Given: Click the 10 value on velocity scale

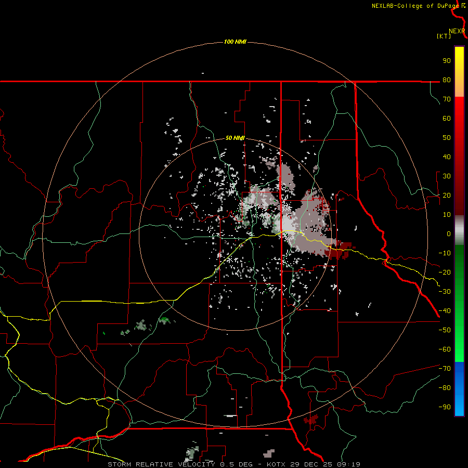Looking at the screenshot, I should 447,215.
